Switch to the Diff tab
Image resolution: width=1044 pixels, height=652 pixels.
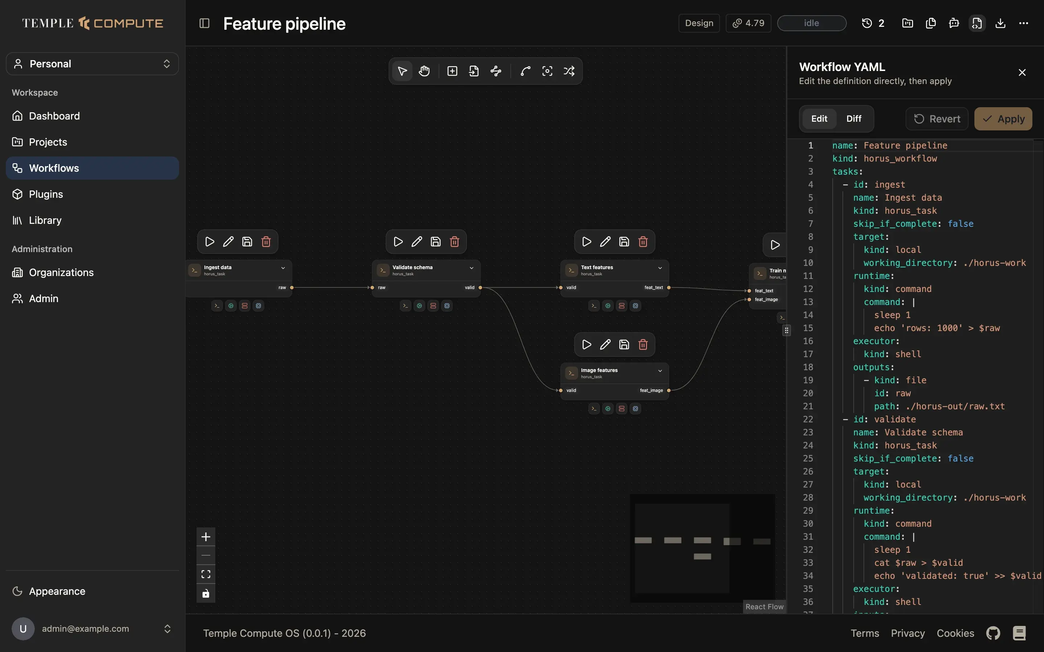point(854,118)
